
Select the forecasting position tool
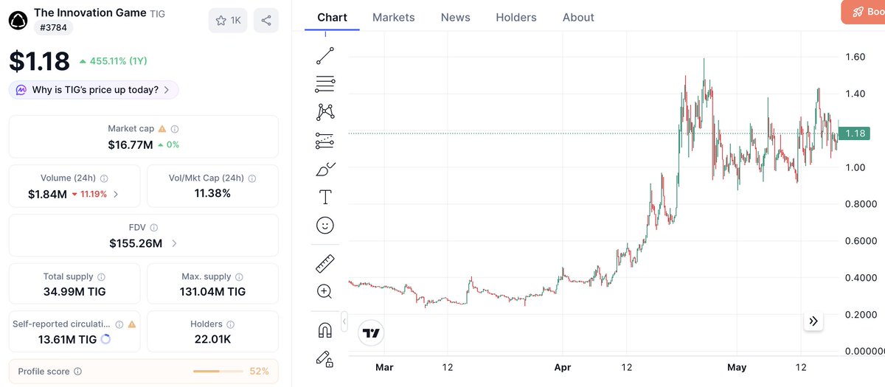pyautogui.click(x=324, y=140)
